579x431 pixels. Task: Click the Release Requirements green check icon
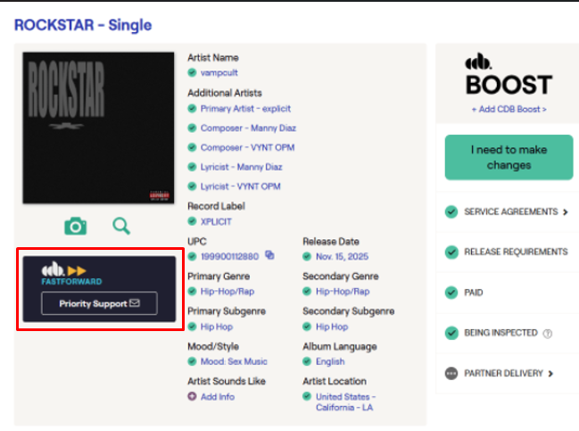(451, 253)
